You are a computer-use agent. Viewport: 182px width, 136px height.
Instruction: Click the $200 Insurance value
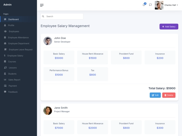[160, 58]
